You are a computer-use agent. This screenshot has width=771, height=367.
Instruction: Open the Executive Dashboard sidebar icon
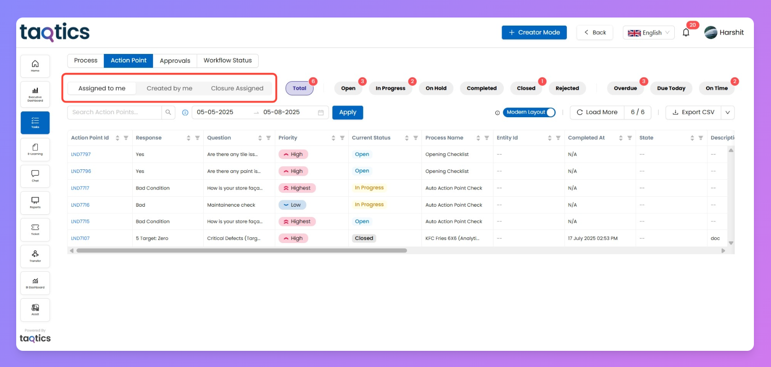pyautogui.click(x=35, y=93)
